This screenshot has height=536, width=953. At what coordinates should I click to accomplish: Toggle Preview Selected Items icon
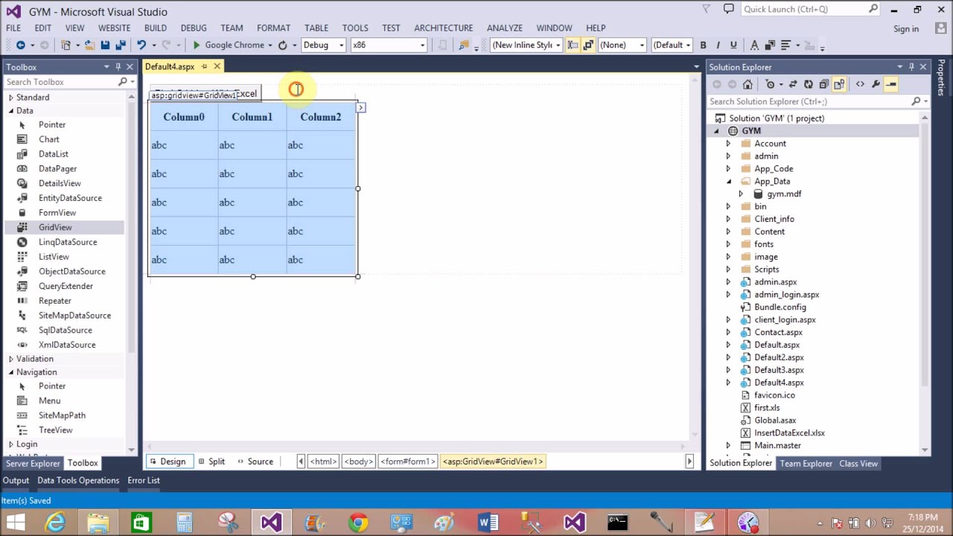[891, 84]
